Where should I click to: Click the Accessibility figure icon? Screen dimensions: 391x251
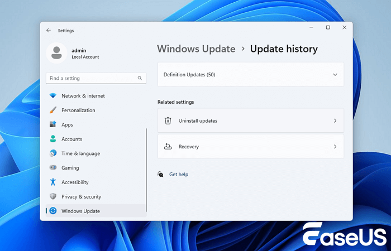pyautogui.click(x=53, y=182)
